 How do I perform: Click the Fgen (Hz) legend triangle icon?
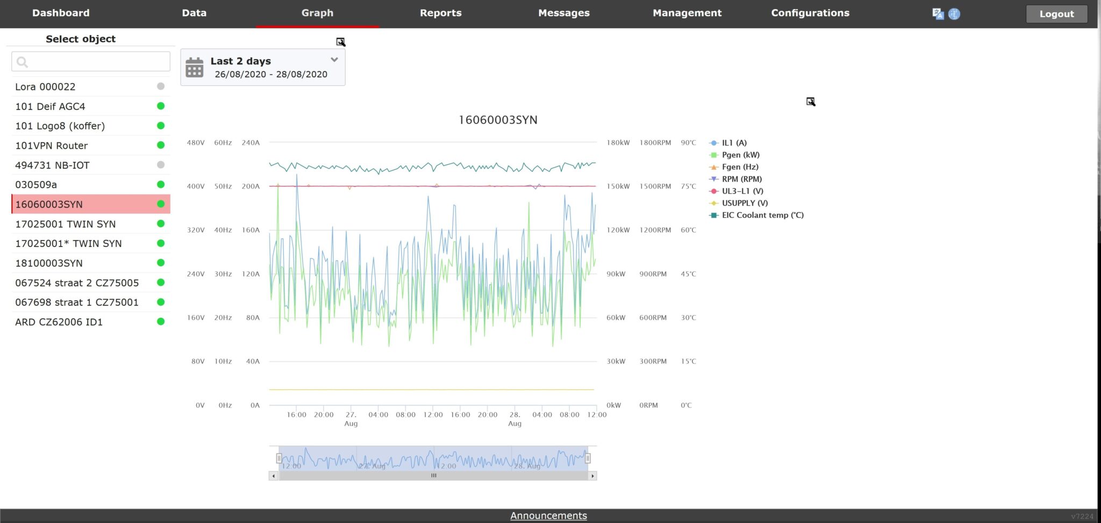tap(715, 167)
